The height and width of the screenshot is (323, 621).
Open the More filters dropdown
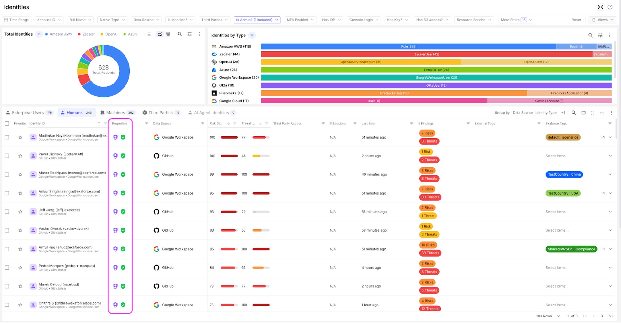pos(516,20)
